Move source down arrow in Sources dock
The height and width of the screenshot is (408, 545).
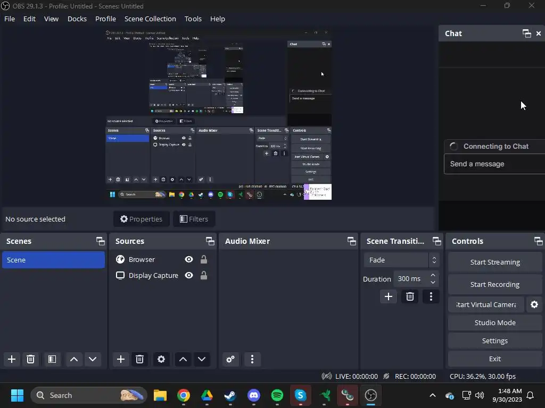click(x=202, y=359)
